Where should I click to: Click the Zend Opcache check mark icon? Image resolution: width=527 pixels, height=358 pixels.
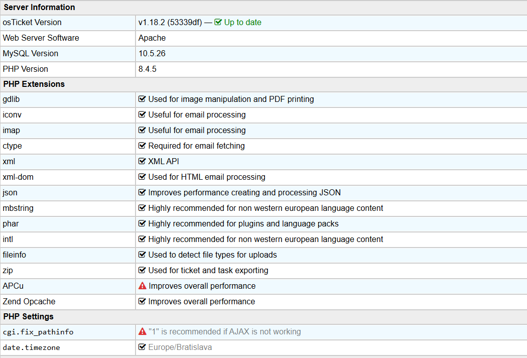point(143,301)
